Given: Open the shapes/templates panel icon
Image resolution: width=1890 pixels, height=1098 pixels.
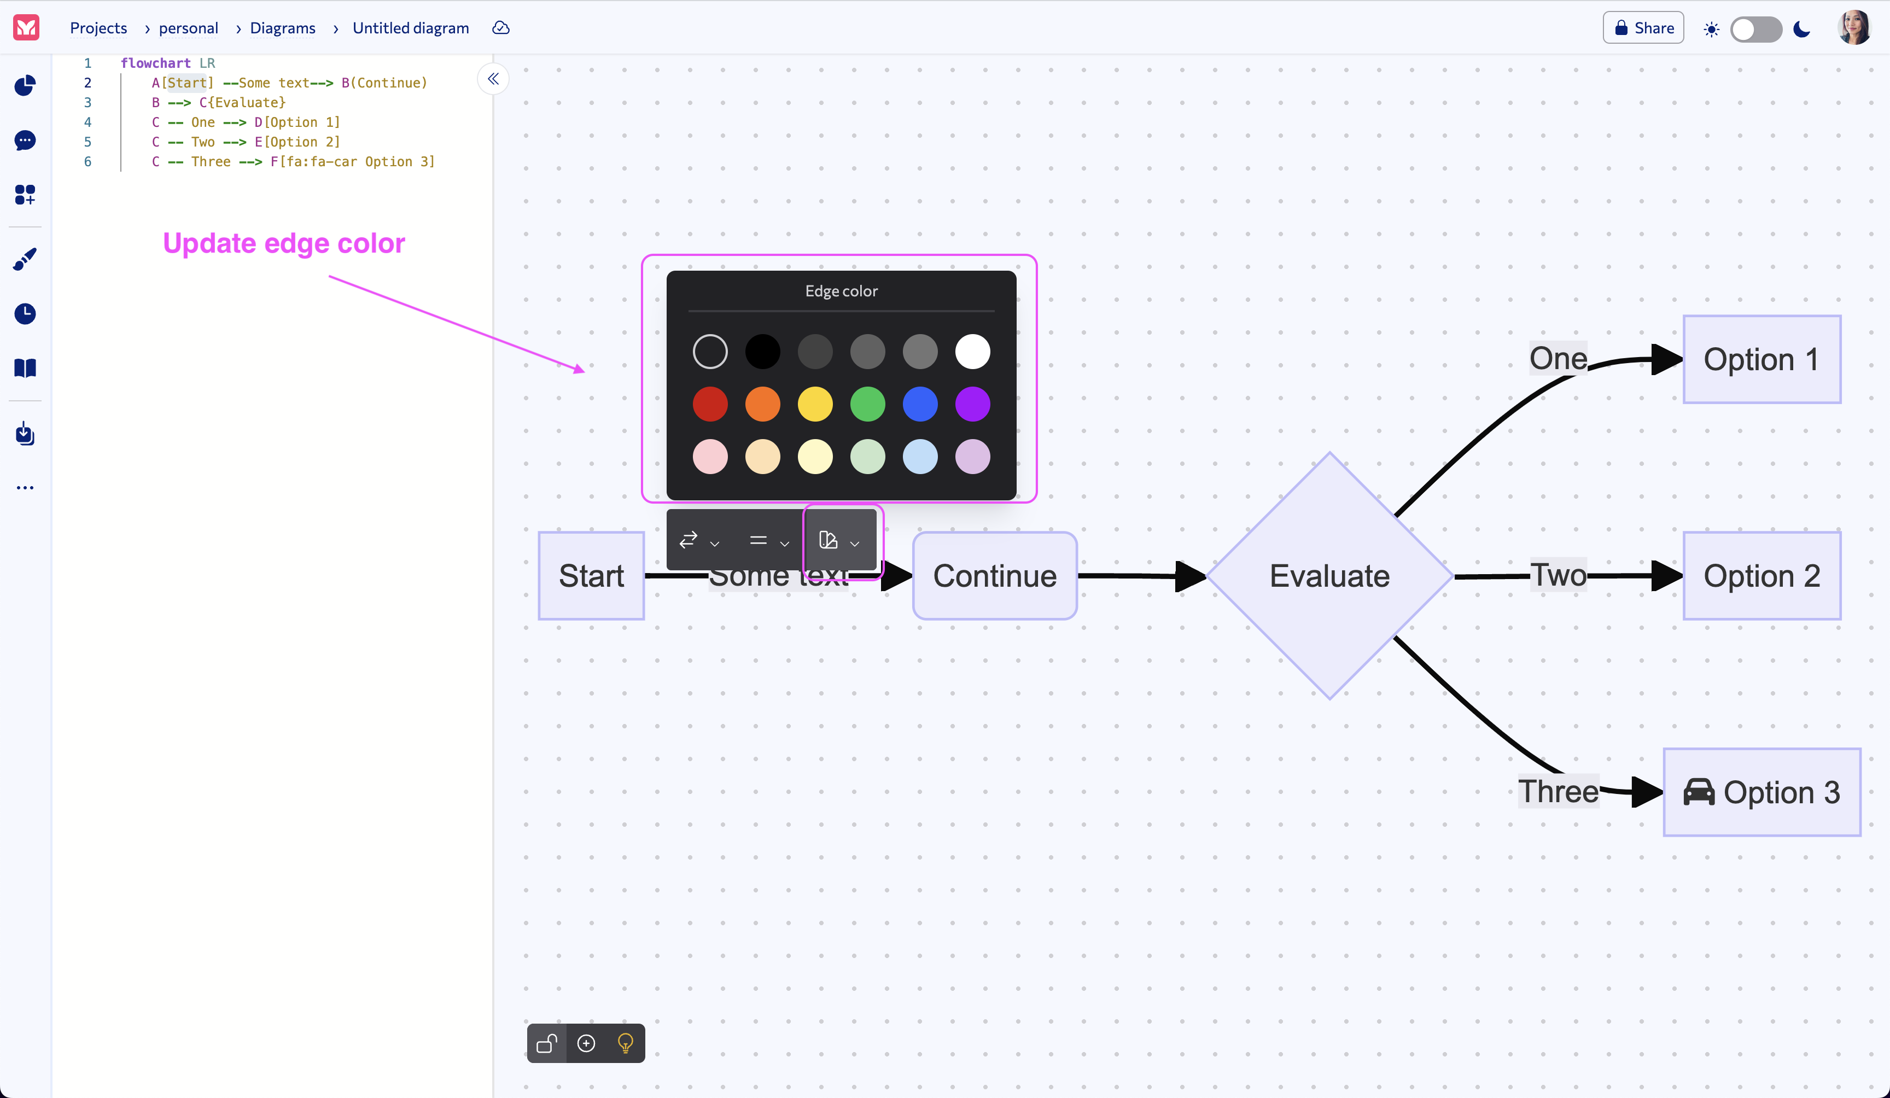Looking at the screenshot, I should coord(25,195).
